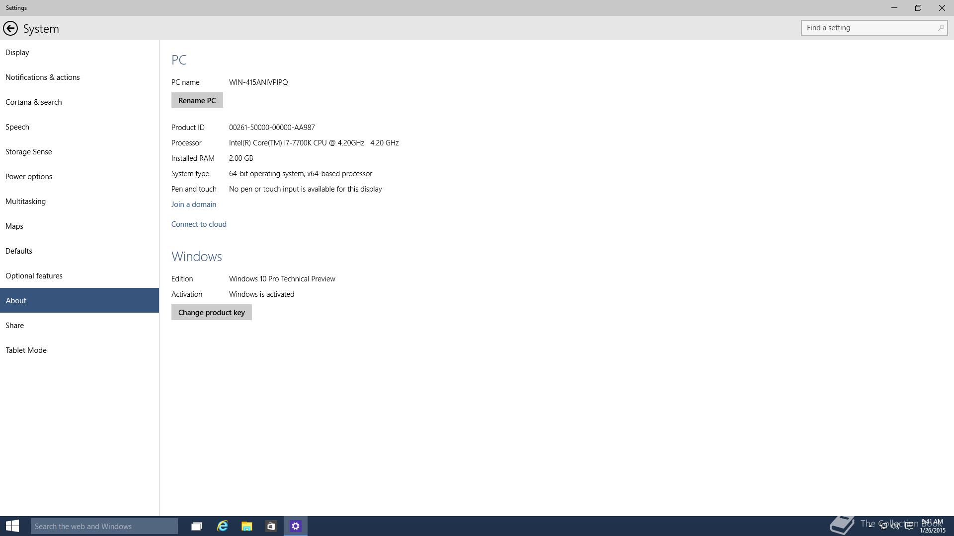Screen dimensions: 954x536
Task: Open Notifications & actions settings
Action: [x=79, y=77]
